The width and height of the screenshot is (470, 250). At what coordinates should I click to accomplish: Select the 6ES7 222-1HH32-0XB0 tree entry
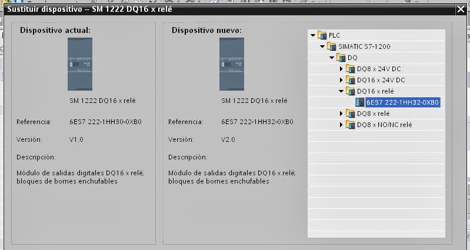click(x=402, y=102)
